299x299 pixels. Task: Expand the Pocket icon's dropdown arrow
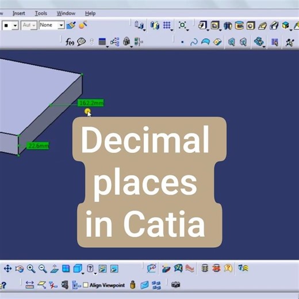220,30
